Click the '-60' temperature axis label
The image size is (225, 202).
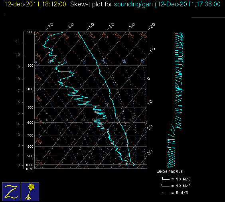pos(70,26)
